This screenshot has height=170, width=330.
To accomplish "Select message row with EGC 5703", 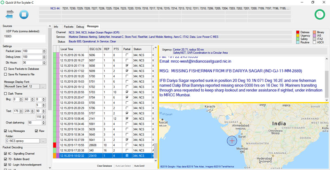I will pos(104,92).
